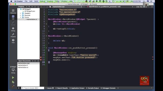163x91 pixels.
Task: Expand the Sources folder
Action: click(x=20, y=15)
